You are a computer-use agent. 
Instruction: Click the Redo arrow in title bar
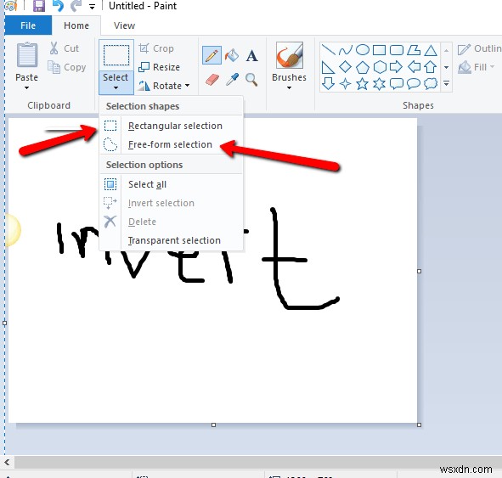coord(76,6)
